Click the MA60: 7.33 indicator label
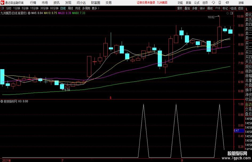The height and width of the screenshot is (162, 252). (x=79, y=13)
